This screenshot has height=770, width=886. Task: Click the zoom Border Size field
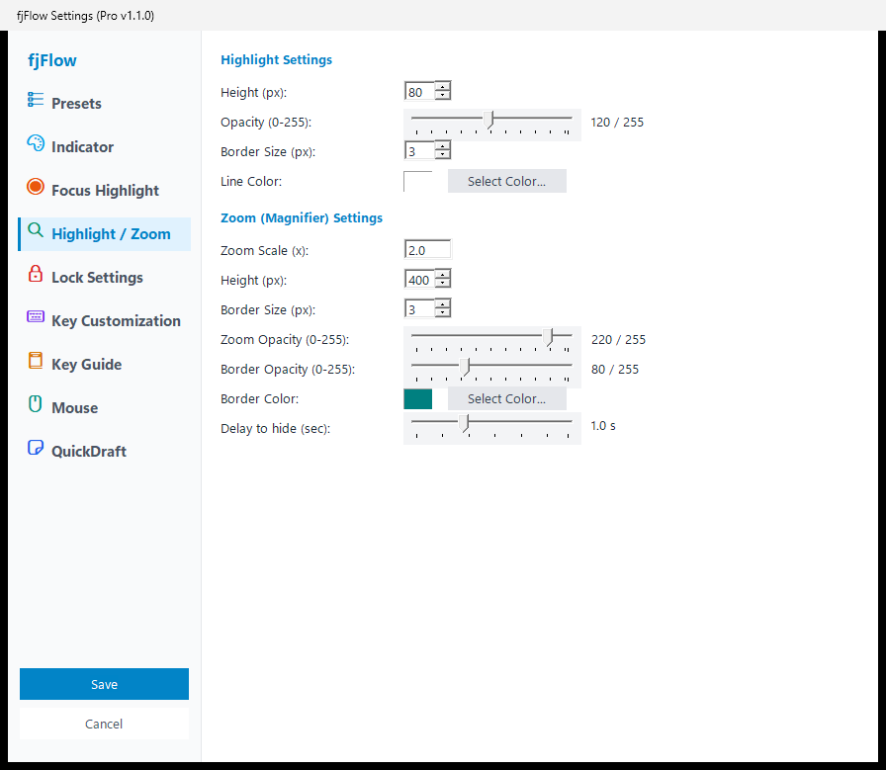click(420, 309)
